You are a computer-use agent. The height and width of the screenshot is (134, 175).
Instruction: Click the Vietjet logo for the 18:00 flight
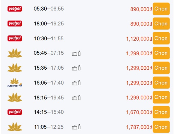pos(15,24)
